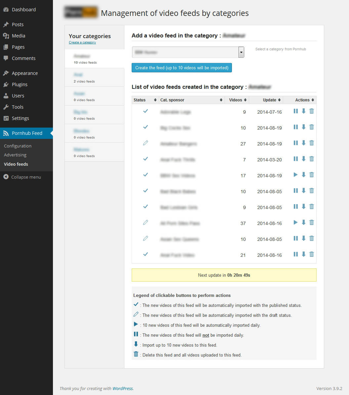Open the Configuration submenu item

tap(18, 146)
